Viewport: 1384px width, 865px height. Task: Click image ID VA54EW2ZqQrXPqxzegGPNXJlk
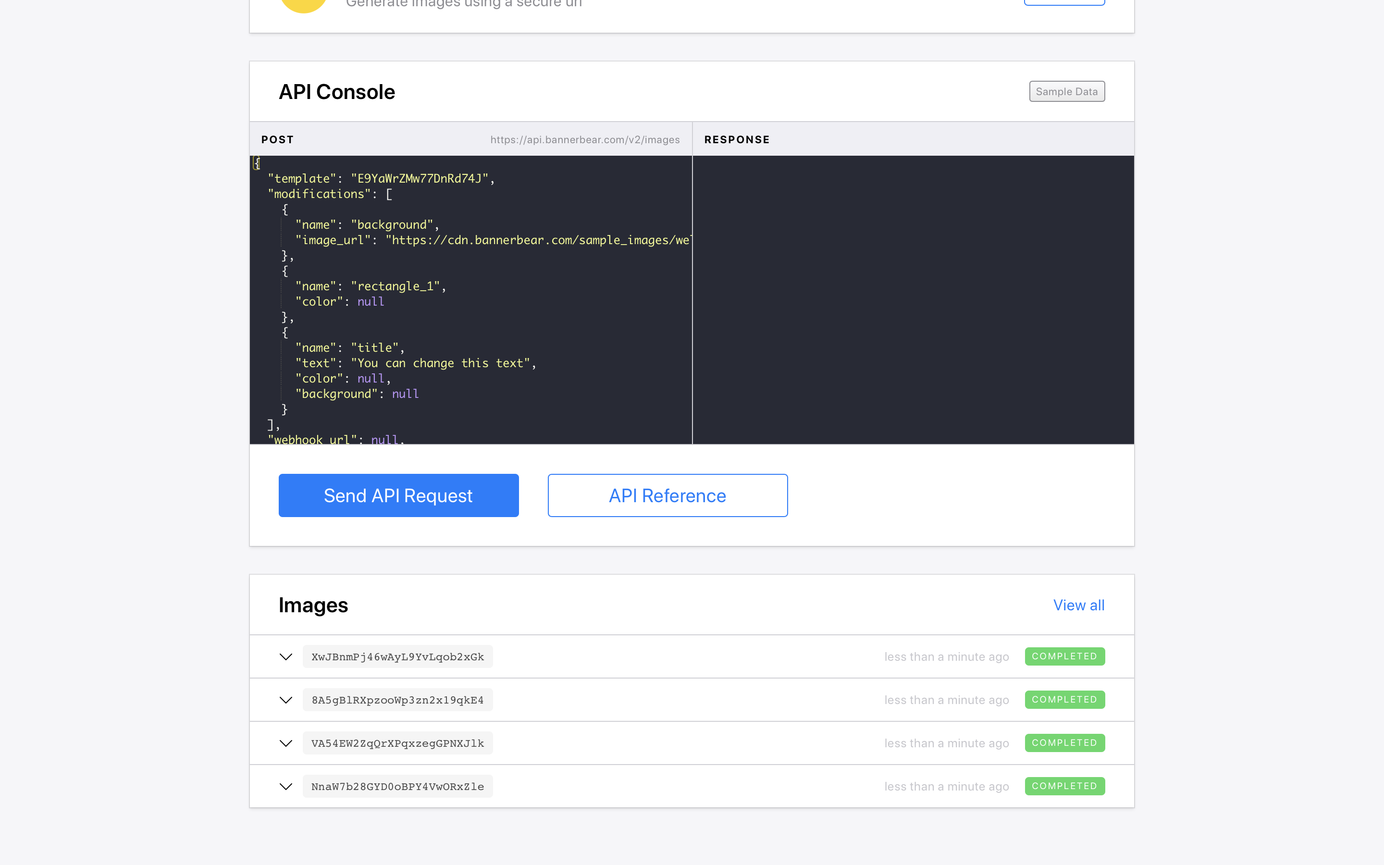397,743
